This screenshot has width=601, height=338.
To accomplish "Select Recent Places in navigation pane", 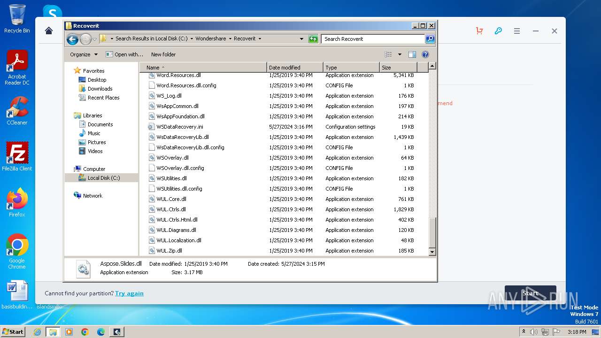I will pos(103,98).
